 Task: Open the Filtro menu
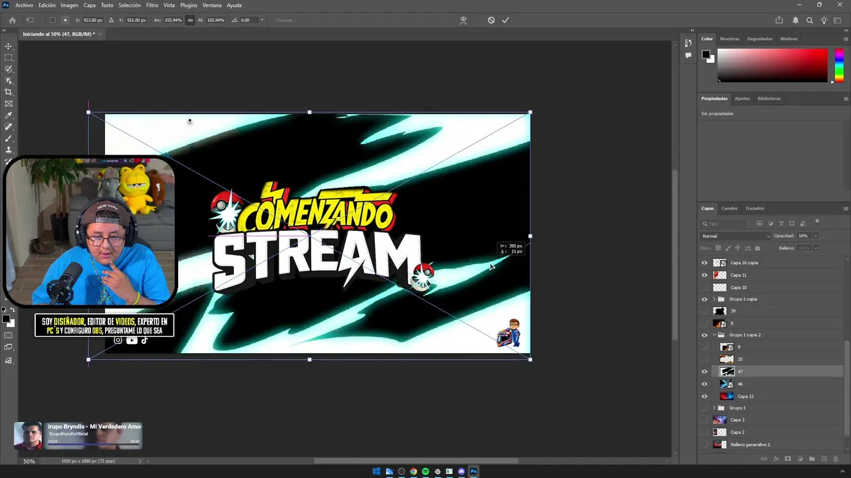tap(152, 5)
